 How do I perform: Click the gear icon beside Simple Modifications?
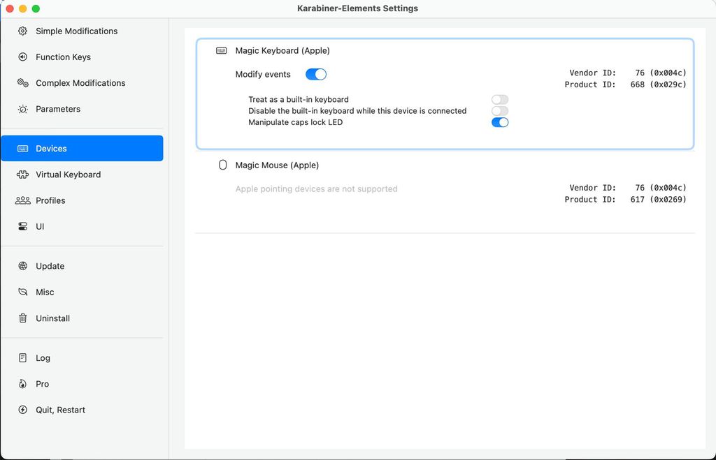(22, 31)
